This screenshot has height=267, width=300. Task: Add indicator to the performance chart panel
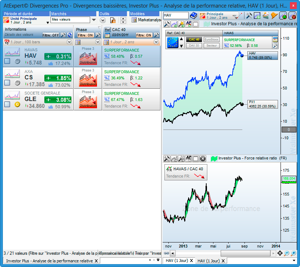click(x=174, y=24)
